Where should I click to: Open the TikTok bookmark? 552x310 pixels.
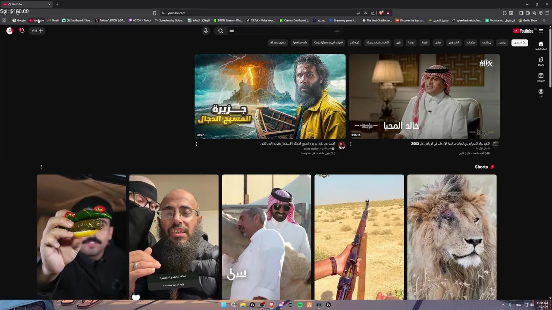261,20
